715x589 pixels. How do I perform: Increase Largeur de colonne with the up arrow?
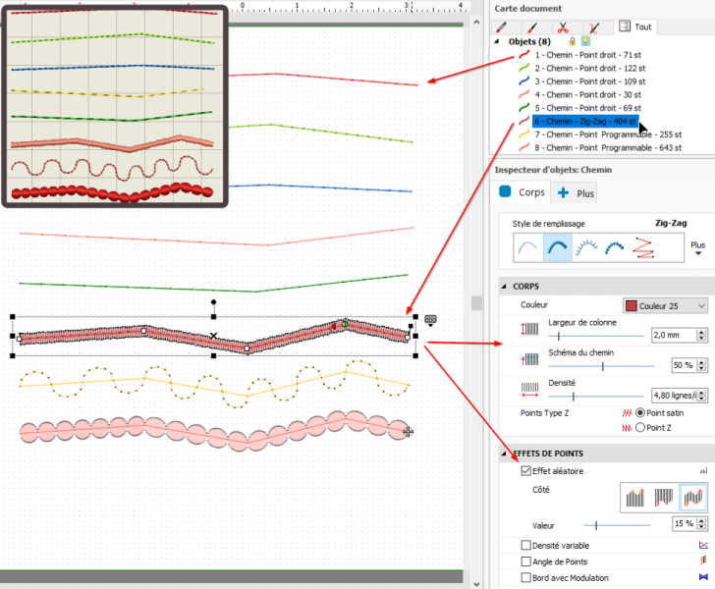pos(702,332)
